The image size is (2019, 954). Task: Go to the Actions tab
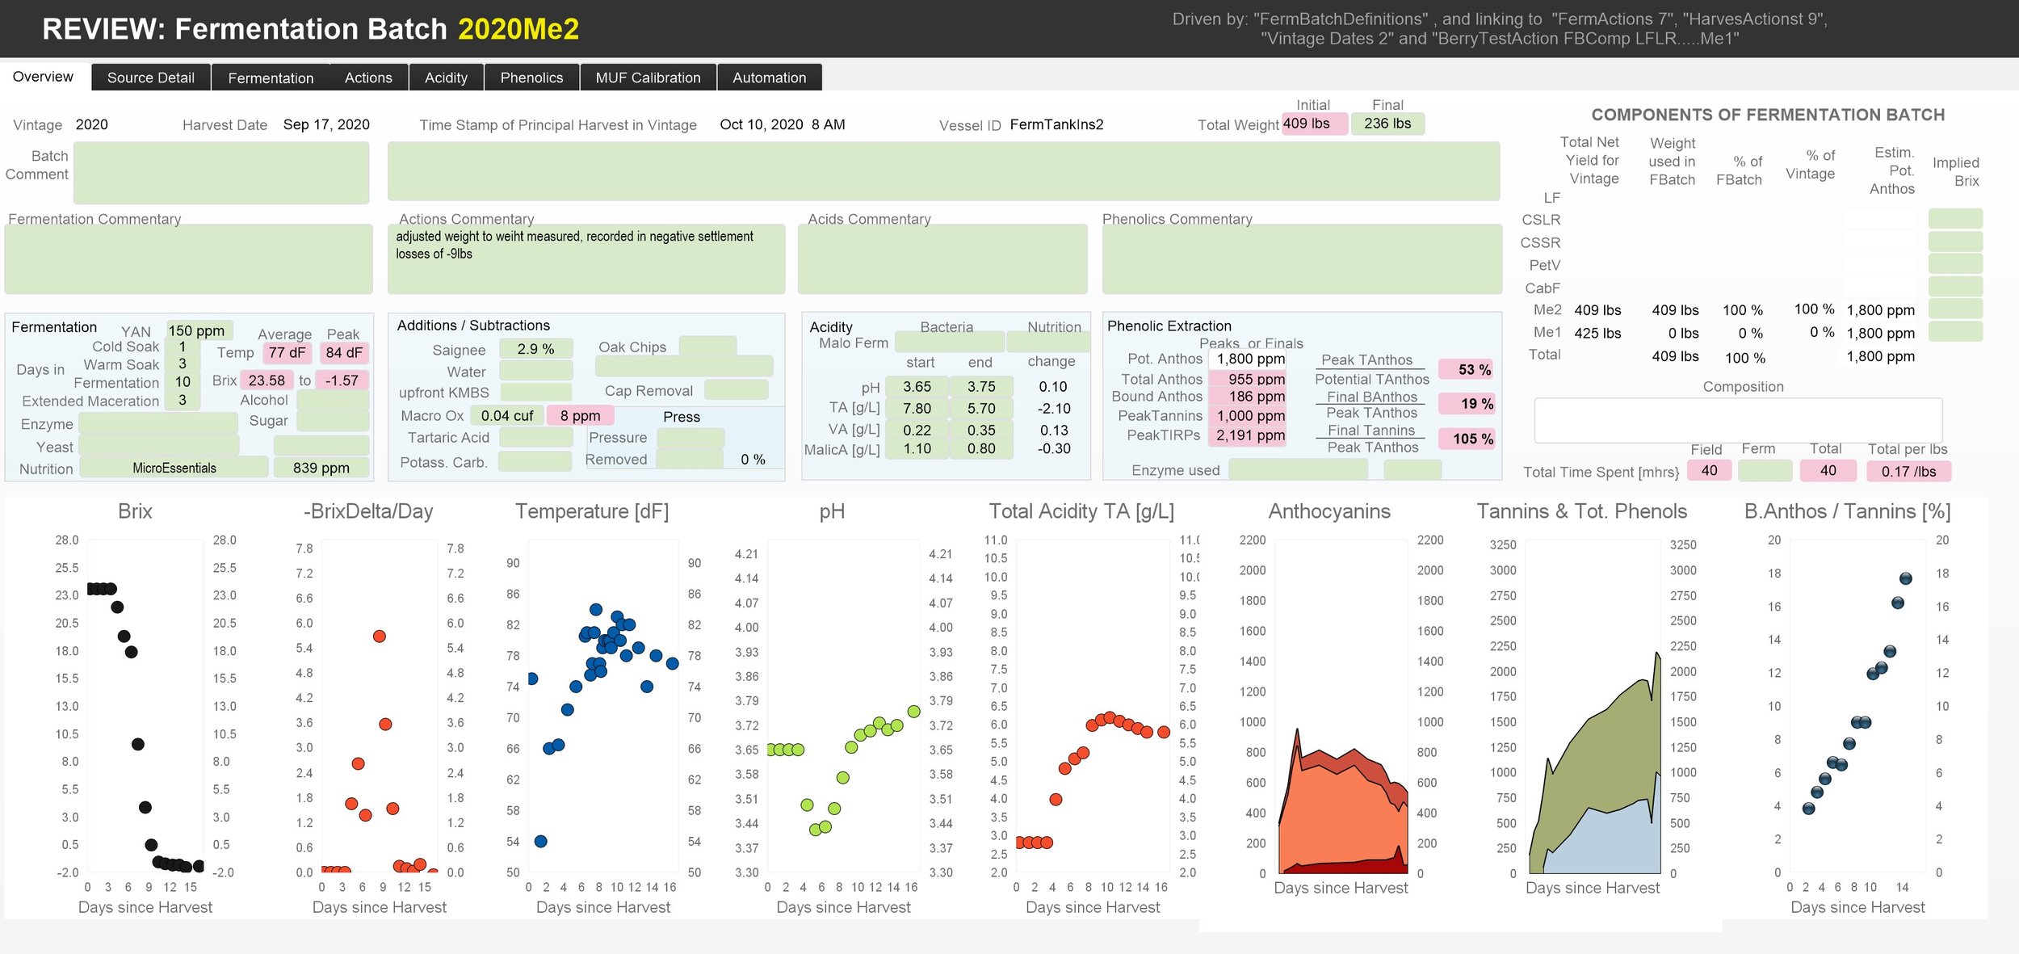pos(368,78)
